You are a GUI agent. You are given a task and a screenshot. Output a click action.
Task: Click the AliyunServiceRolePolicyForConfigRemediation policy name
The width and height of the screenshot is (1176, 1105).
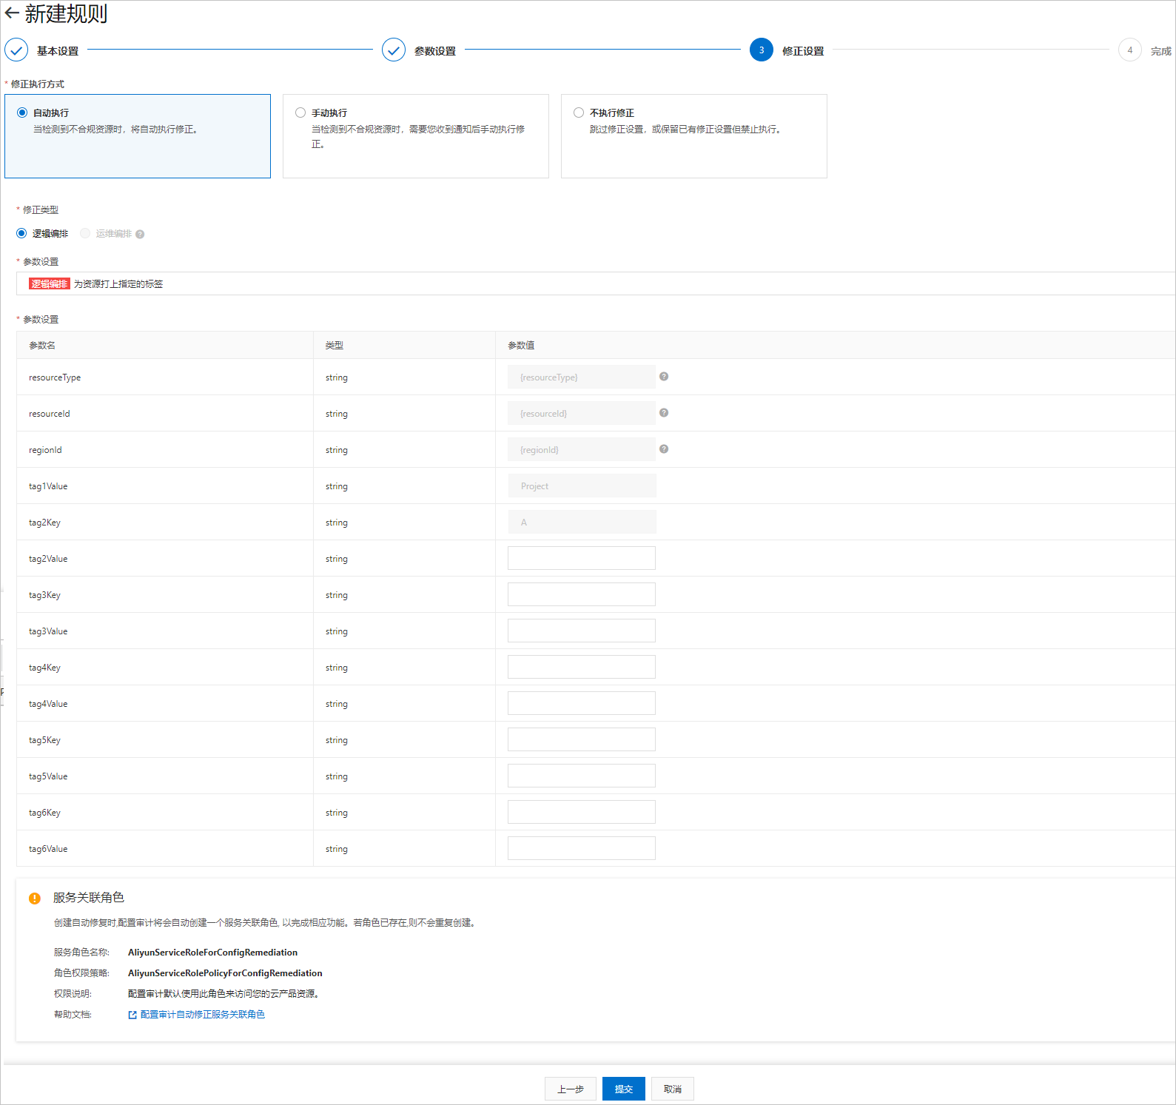[225, 973]
